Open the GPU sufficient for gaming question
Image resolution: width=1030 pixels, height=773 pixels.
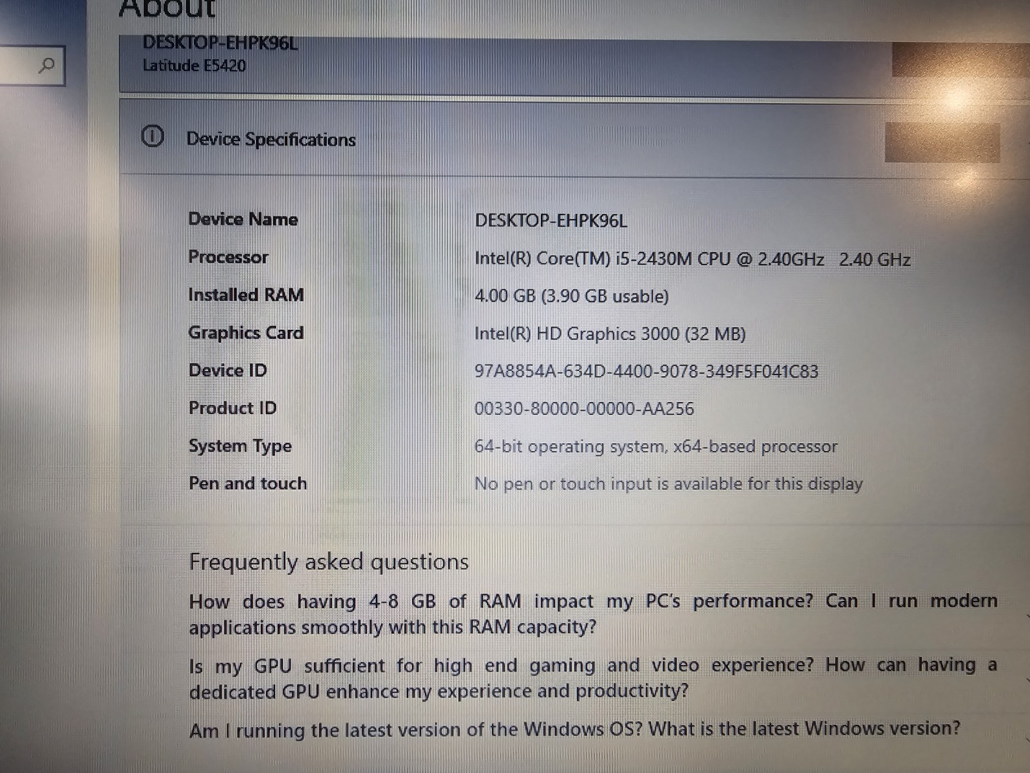tap(593, 678)
